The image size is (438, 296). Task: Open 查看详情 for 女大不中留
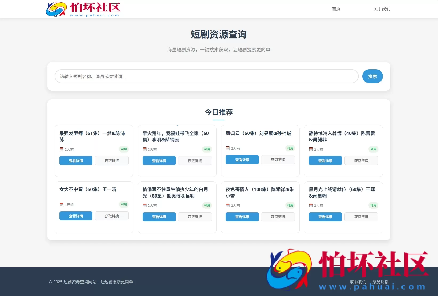point(76,216)
